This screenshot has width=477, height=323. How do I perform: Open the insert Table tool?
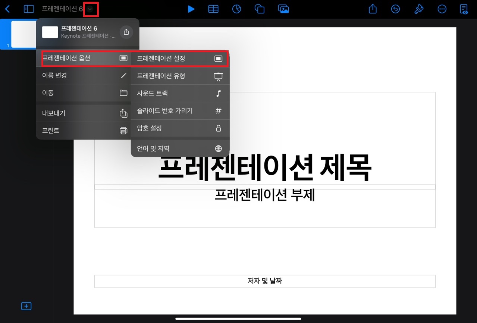pos(213,9)
